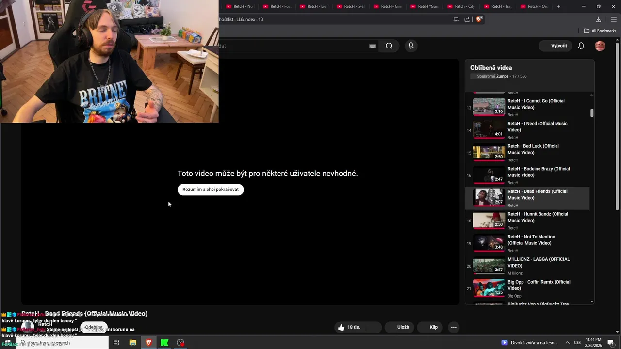Open 'RetcH - I Cannot Go' thumbnail
The width and height of the screenshot is (621, 349).
[489, 107]
